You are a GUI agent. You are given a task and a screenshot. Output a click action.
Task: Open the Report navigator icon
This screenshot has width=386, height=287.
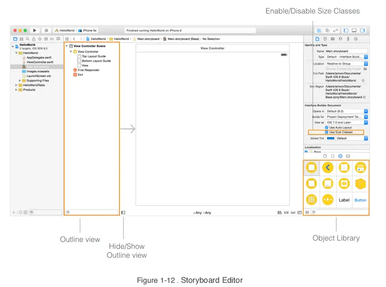tap(58, 38)
